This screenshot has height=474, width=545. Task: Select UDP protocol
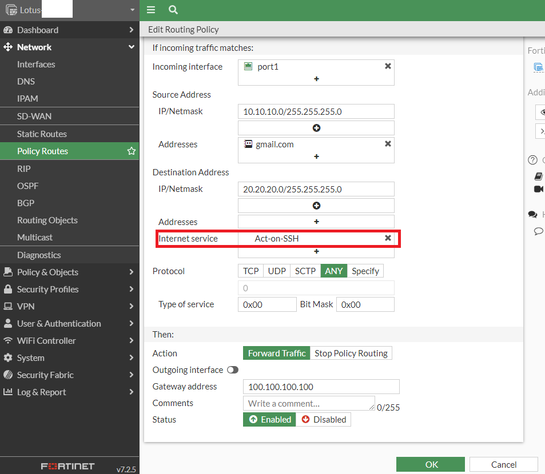point(277,271)
